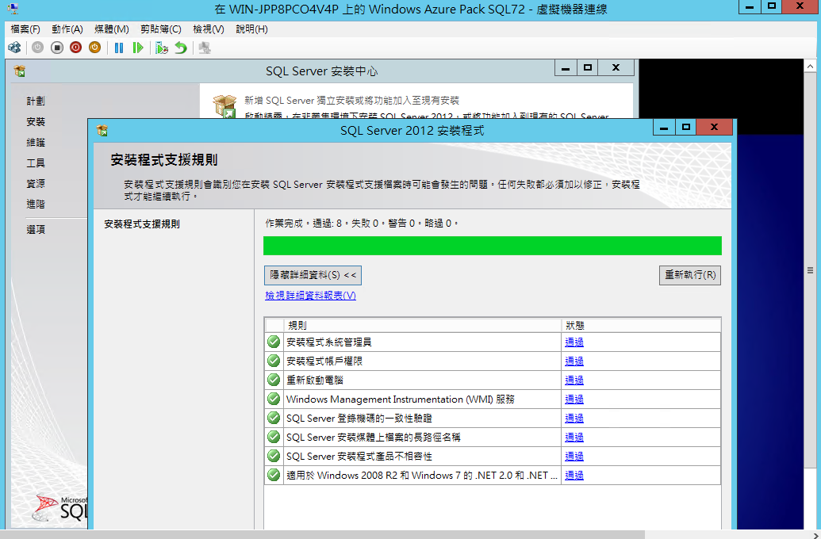
Task: Open the 媒體(M) menu
Action: (112, 29)
